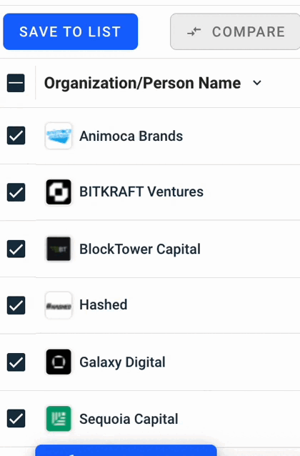The height and width of the screenshot is (456, 300).
Task: Uncheck the Galaxy Digital checkbox
Action: [x=16, y=362]
